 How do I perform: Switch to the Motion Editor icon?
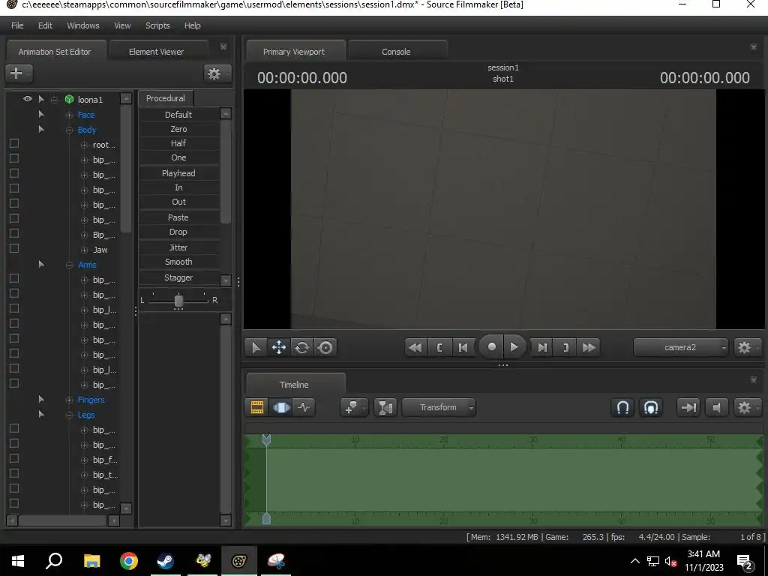280,407
